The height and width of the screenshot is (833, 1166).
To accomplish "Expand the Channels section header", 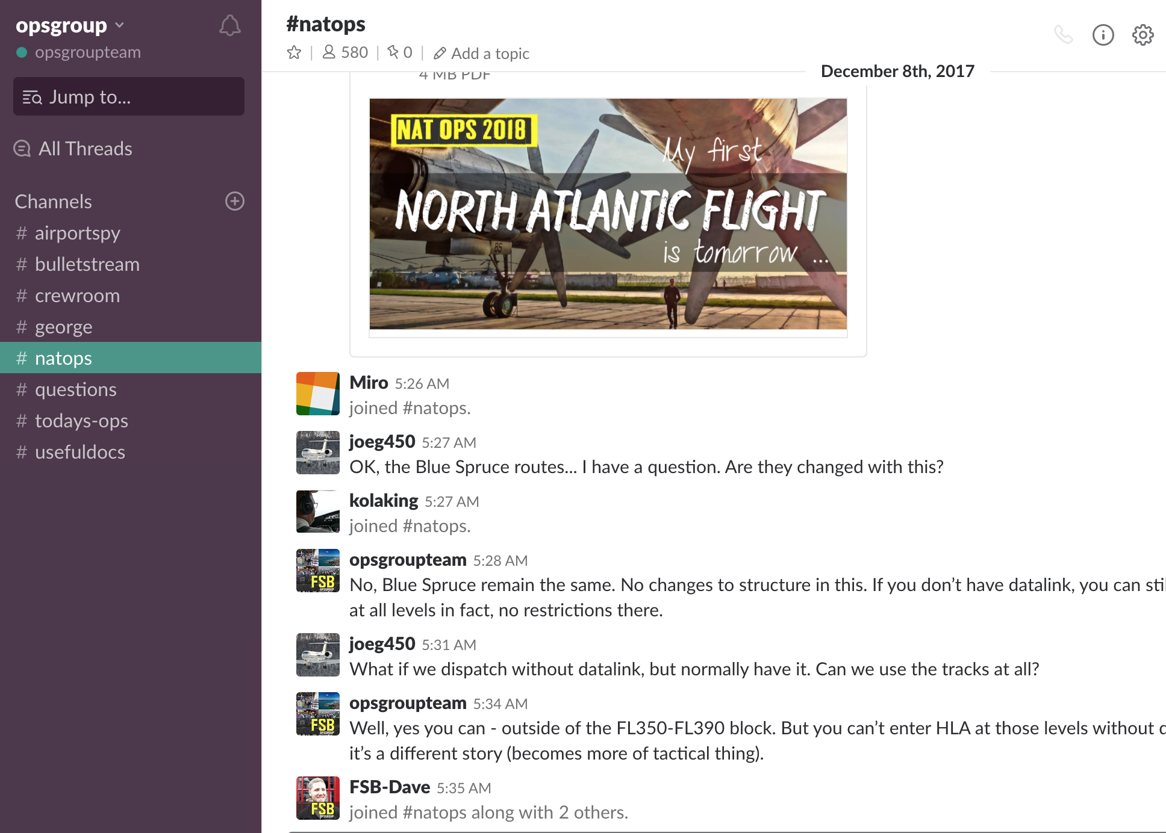I will (53, 202).
